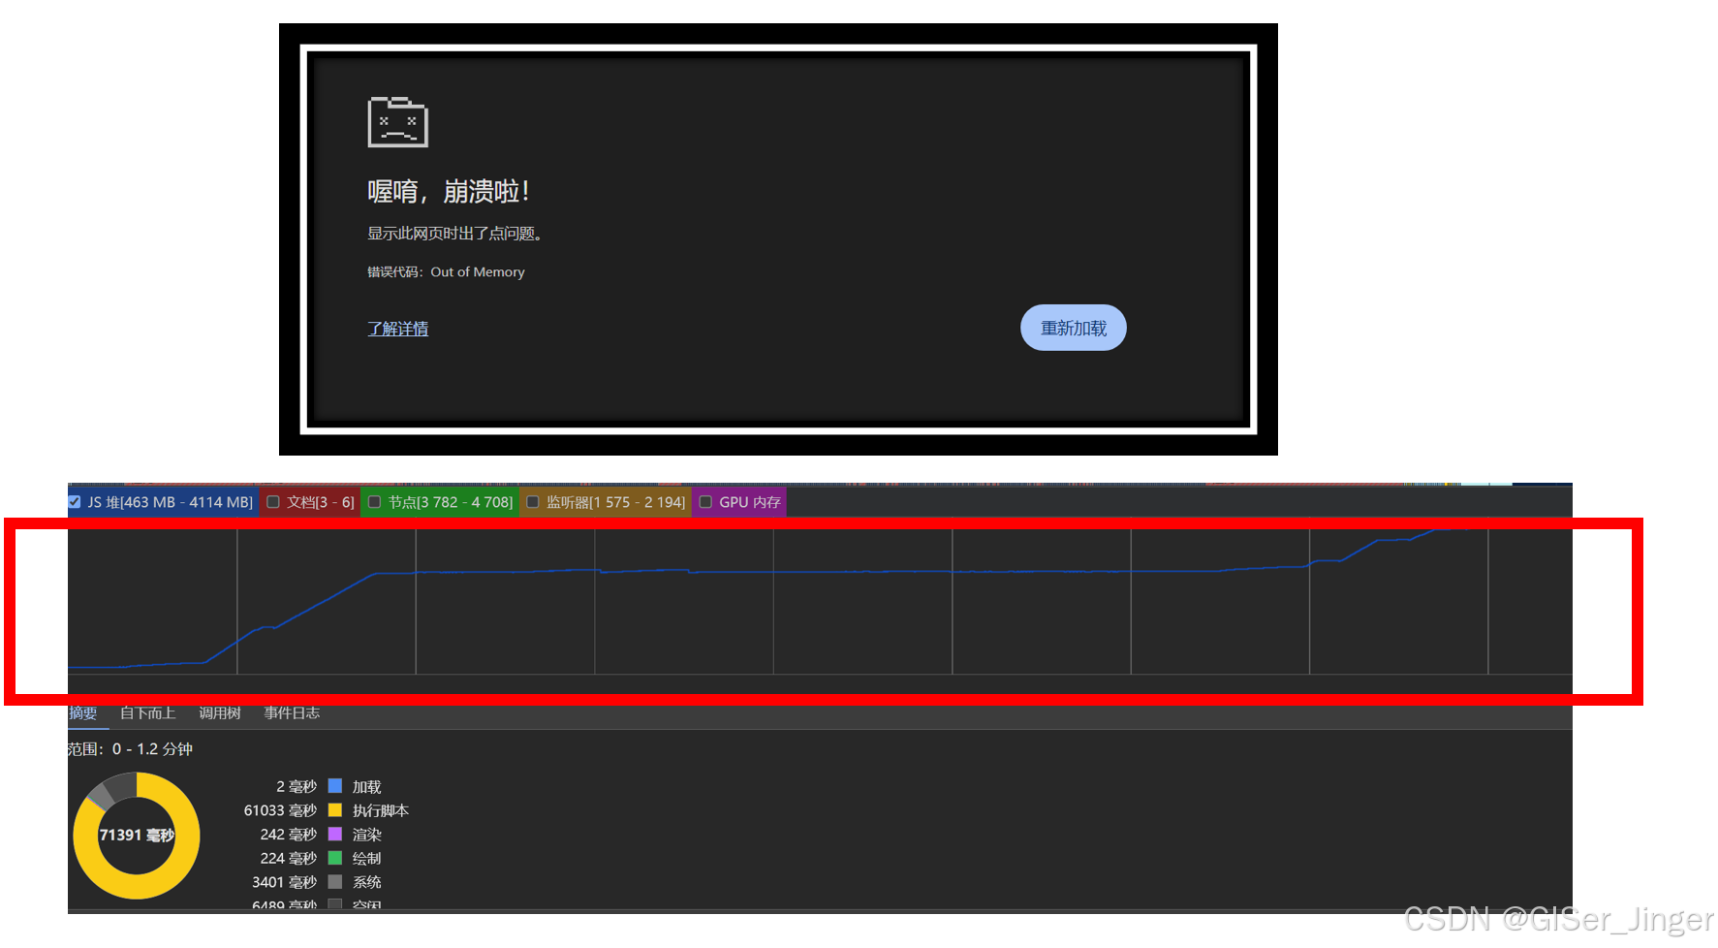Enable the 节点 nodes counter checkbox

coord(374,501)
